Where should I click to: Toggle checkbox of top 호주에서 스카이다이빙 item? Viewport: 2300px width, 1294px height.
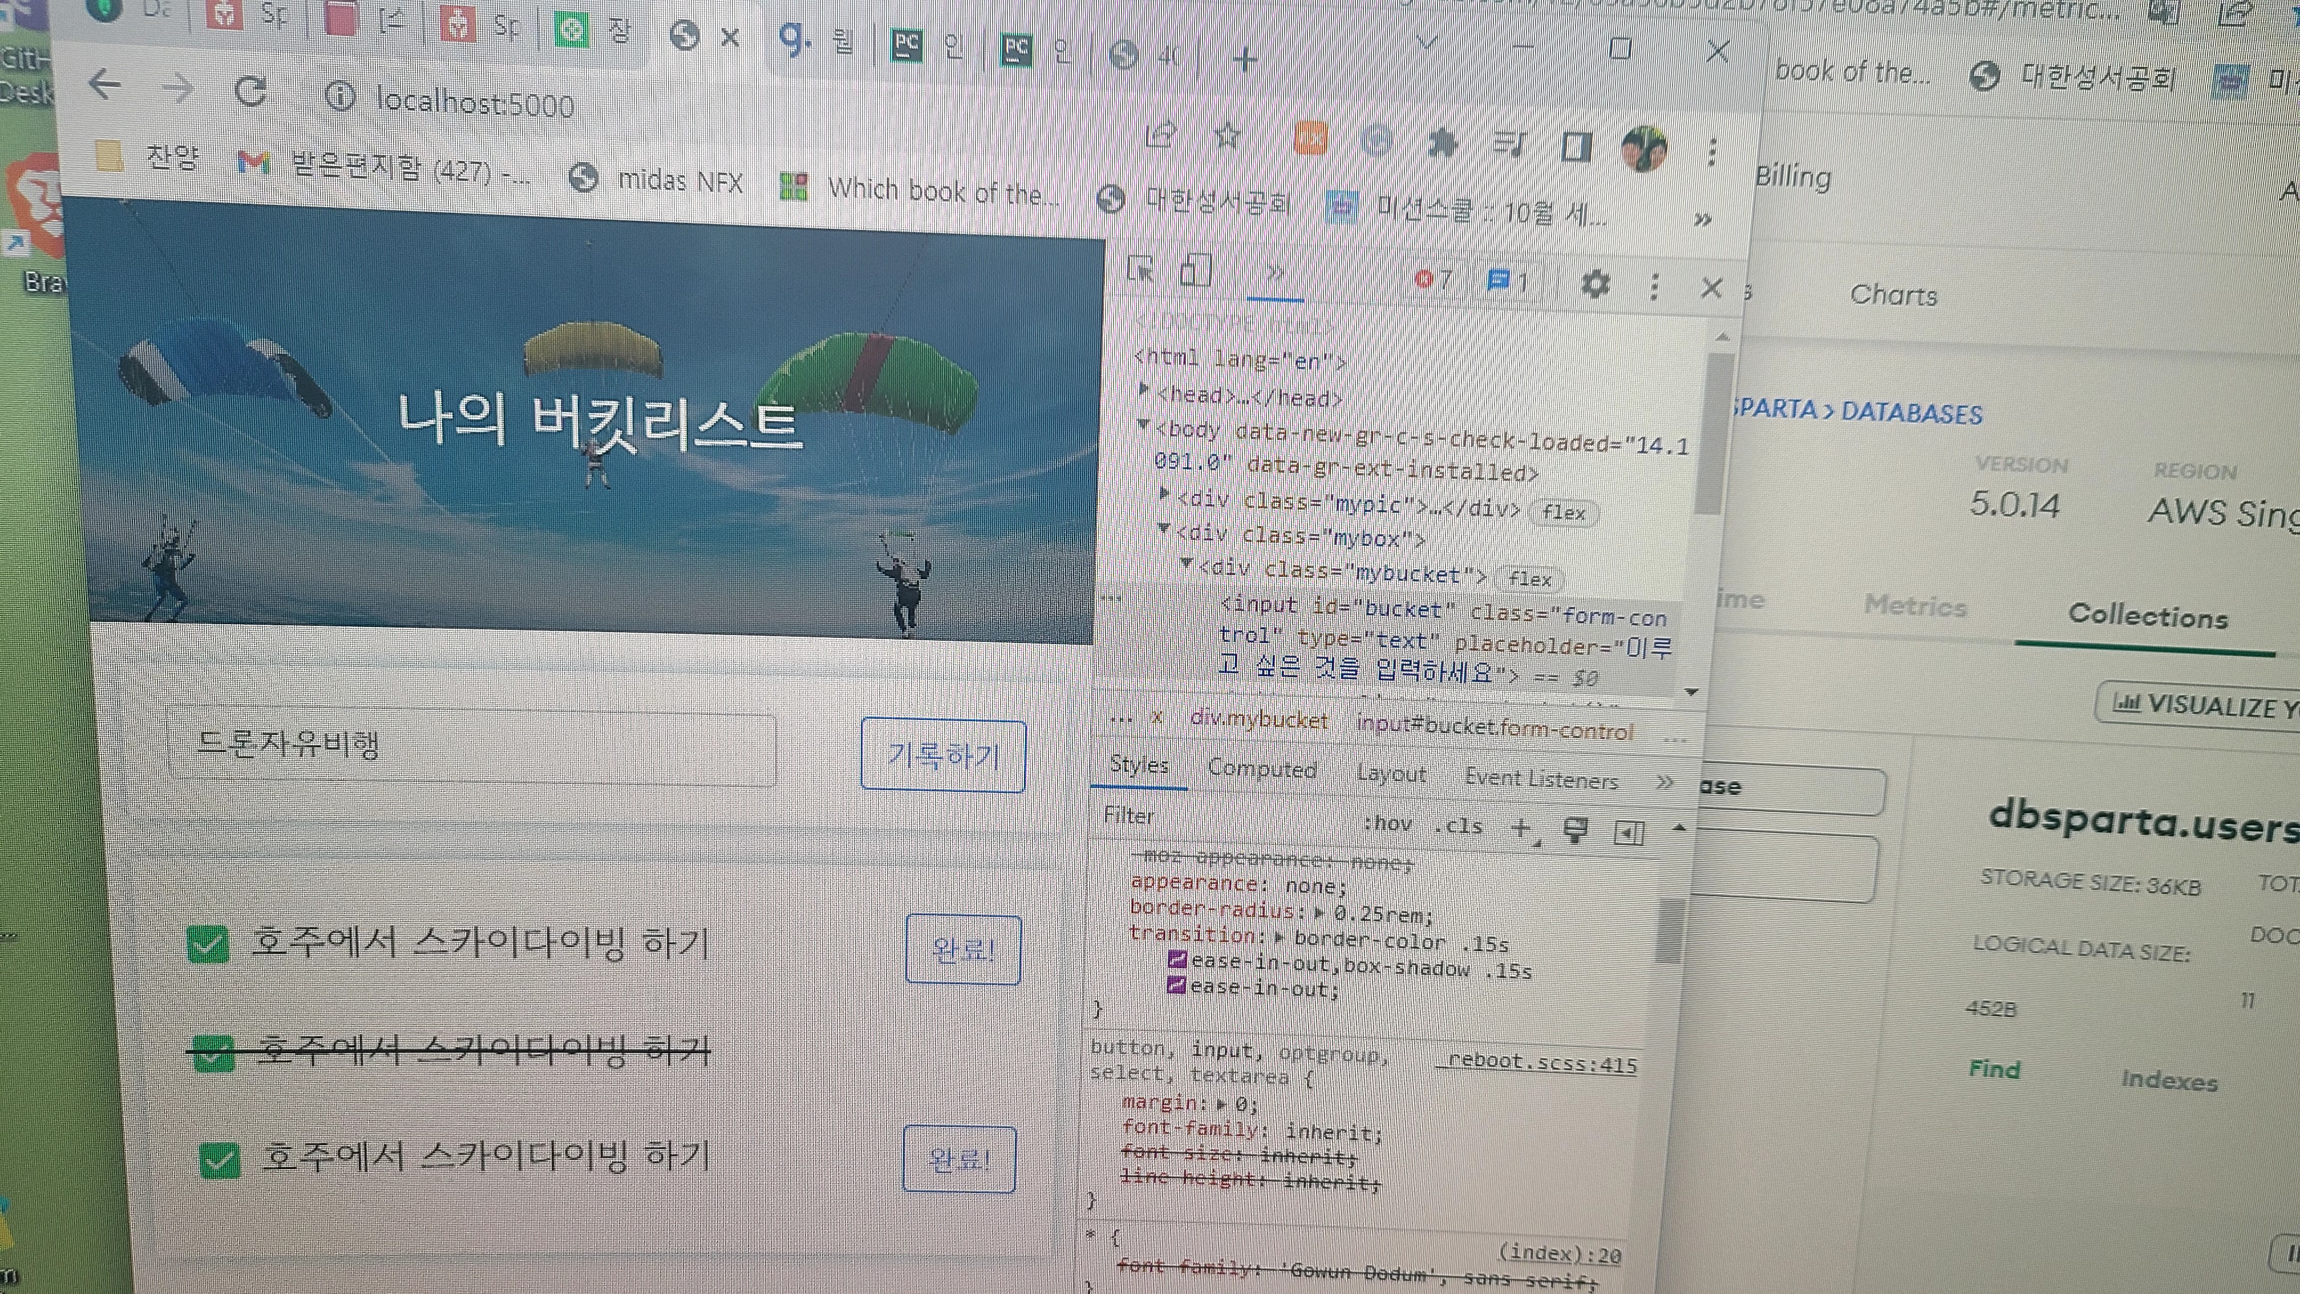pos(208,944)
